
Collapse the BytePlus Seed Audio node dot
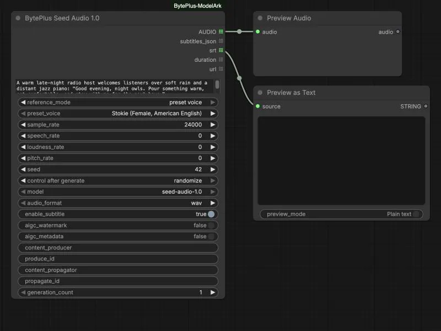(18, 18)
